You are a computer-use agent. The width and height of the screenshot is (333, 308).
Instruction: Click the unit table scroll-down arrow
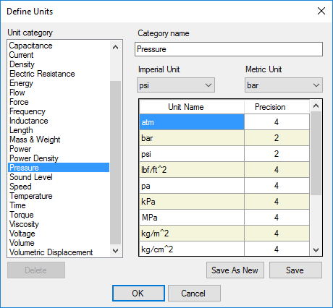pos(316,250)
